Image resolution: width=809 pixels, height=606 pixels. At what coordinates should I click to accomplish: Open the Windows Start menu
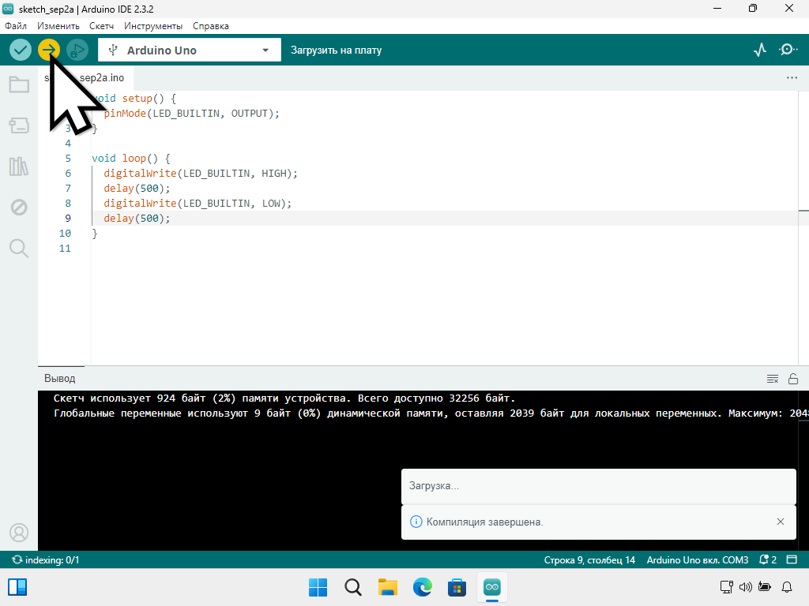318,587
